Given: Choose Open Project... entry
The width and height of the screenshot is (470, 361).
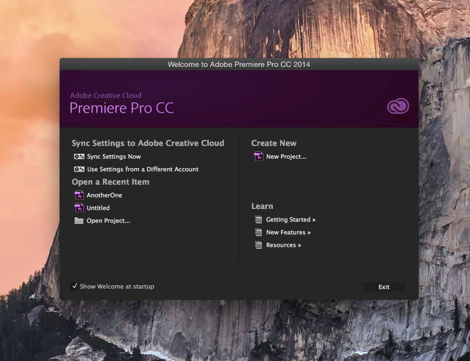Looking at the screenshot, I should [108, 221].
